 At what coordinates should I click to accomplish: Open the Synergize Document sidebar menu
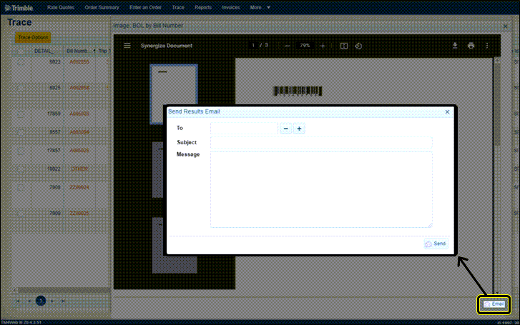(x=127, y=46)
